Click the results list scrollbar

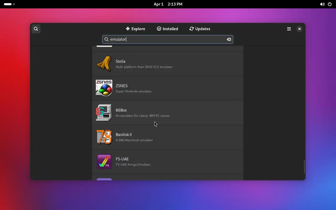304,167
